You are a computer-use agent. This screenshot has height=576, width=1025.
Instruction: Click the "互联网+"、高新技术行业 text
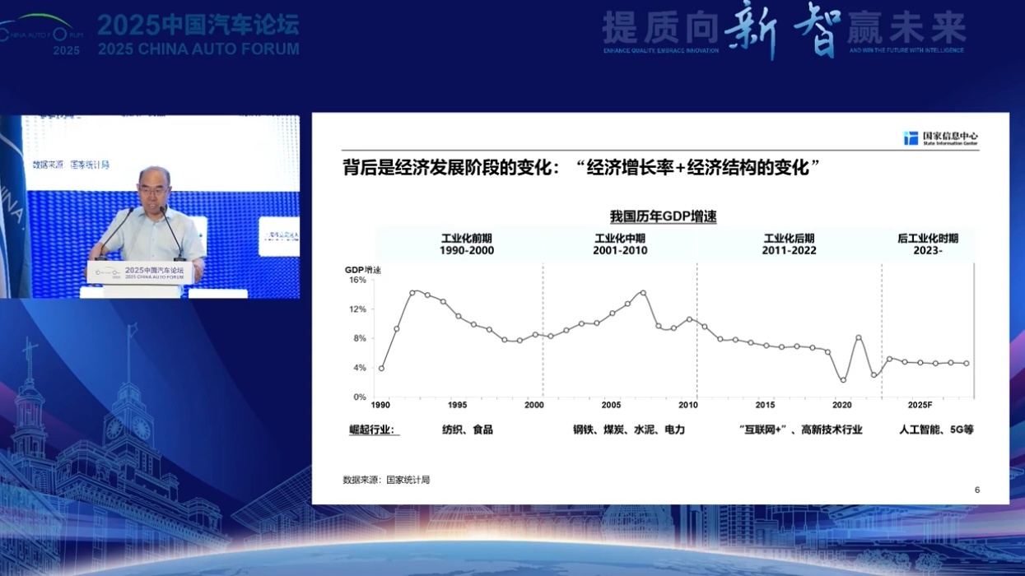800,430
